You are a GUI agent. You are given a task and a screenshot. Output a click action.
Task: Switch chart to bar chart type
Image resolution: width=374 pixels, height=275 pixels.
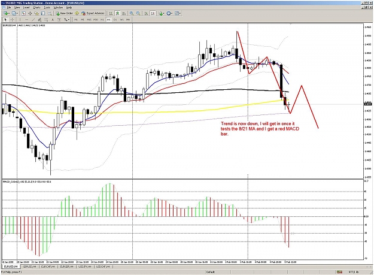click(x=111, y=13)
